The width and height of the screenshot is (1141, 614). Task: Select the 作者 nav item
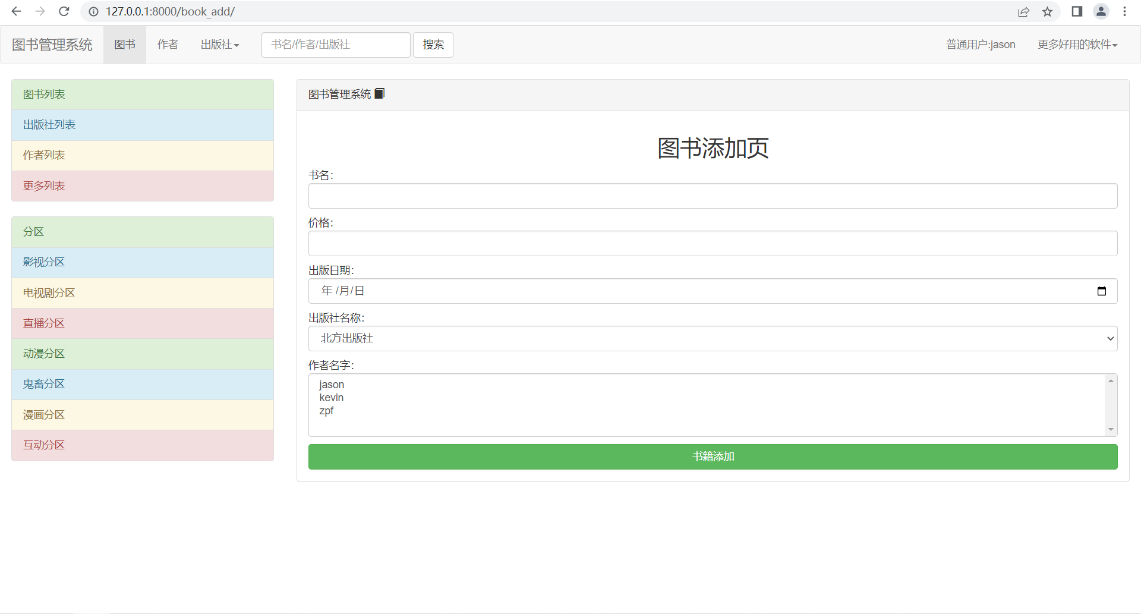pos(168,45)
